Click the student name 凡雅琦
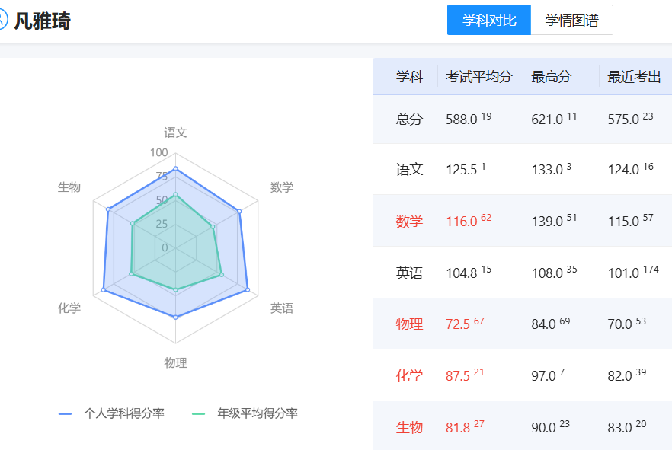The height and width of the screenshot is (450, 672). tap(43, 21)
